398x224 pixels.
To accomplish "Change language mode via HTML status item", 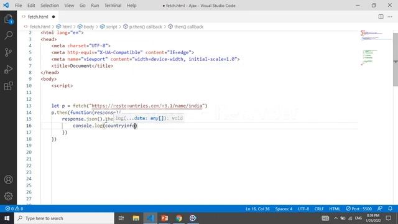I will 335,209.
